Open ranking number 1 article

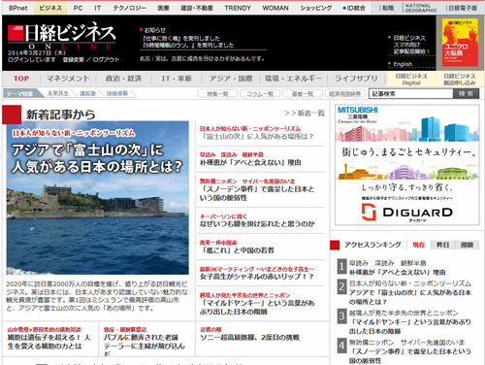pyautogui.click(x=398, y=272)
